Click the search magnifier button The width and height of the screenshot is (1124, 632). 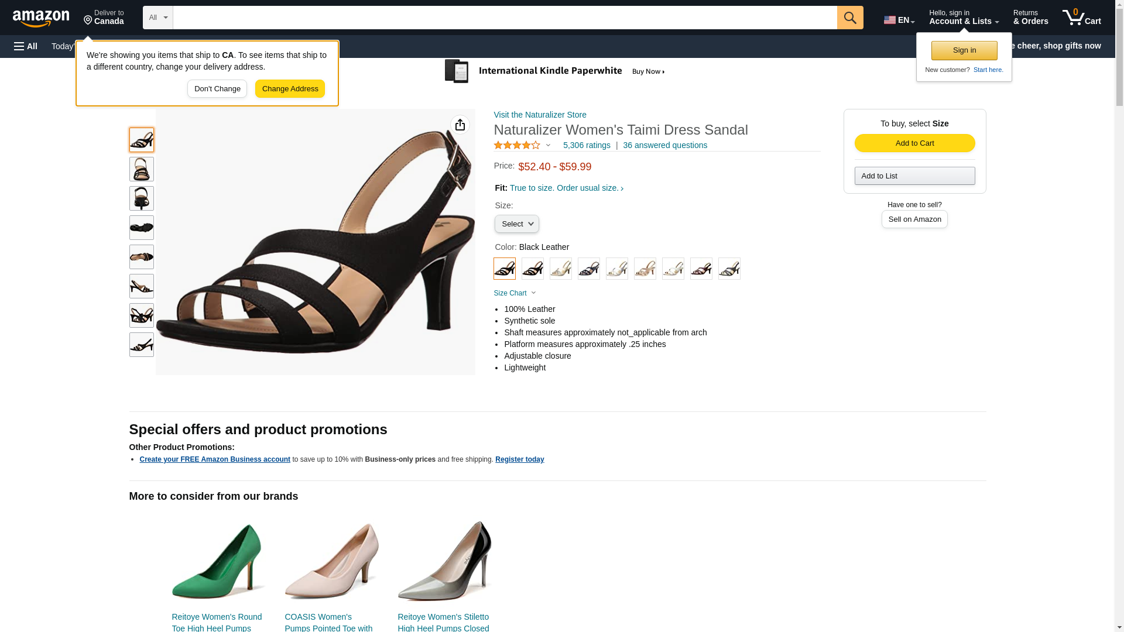[x=850, y=18]
